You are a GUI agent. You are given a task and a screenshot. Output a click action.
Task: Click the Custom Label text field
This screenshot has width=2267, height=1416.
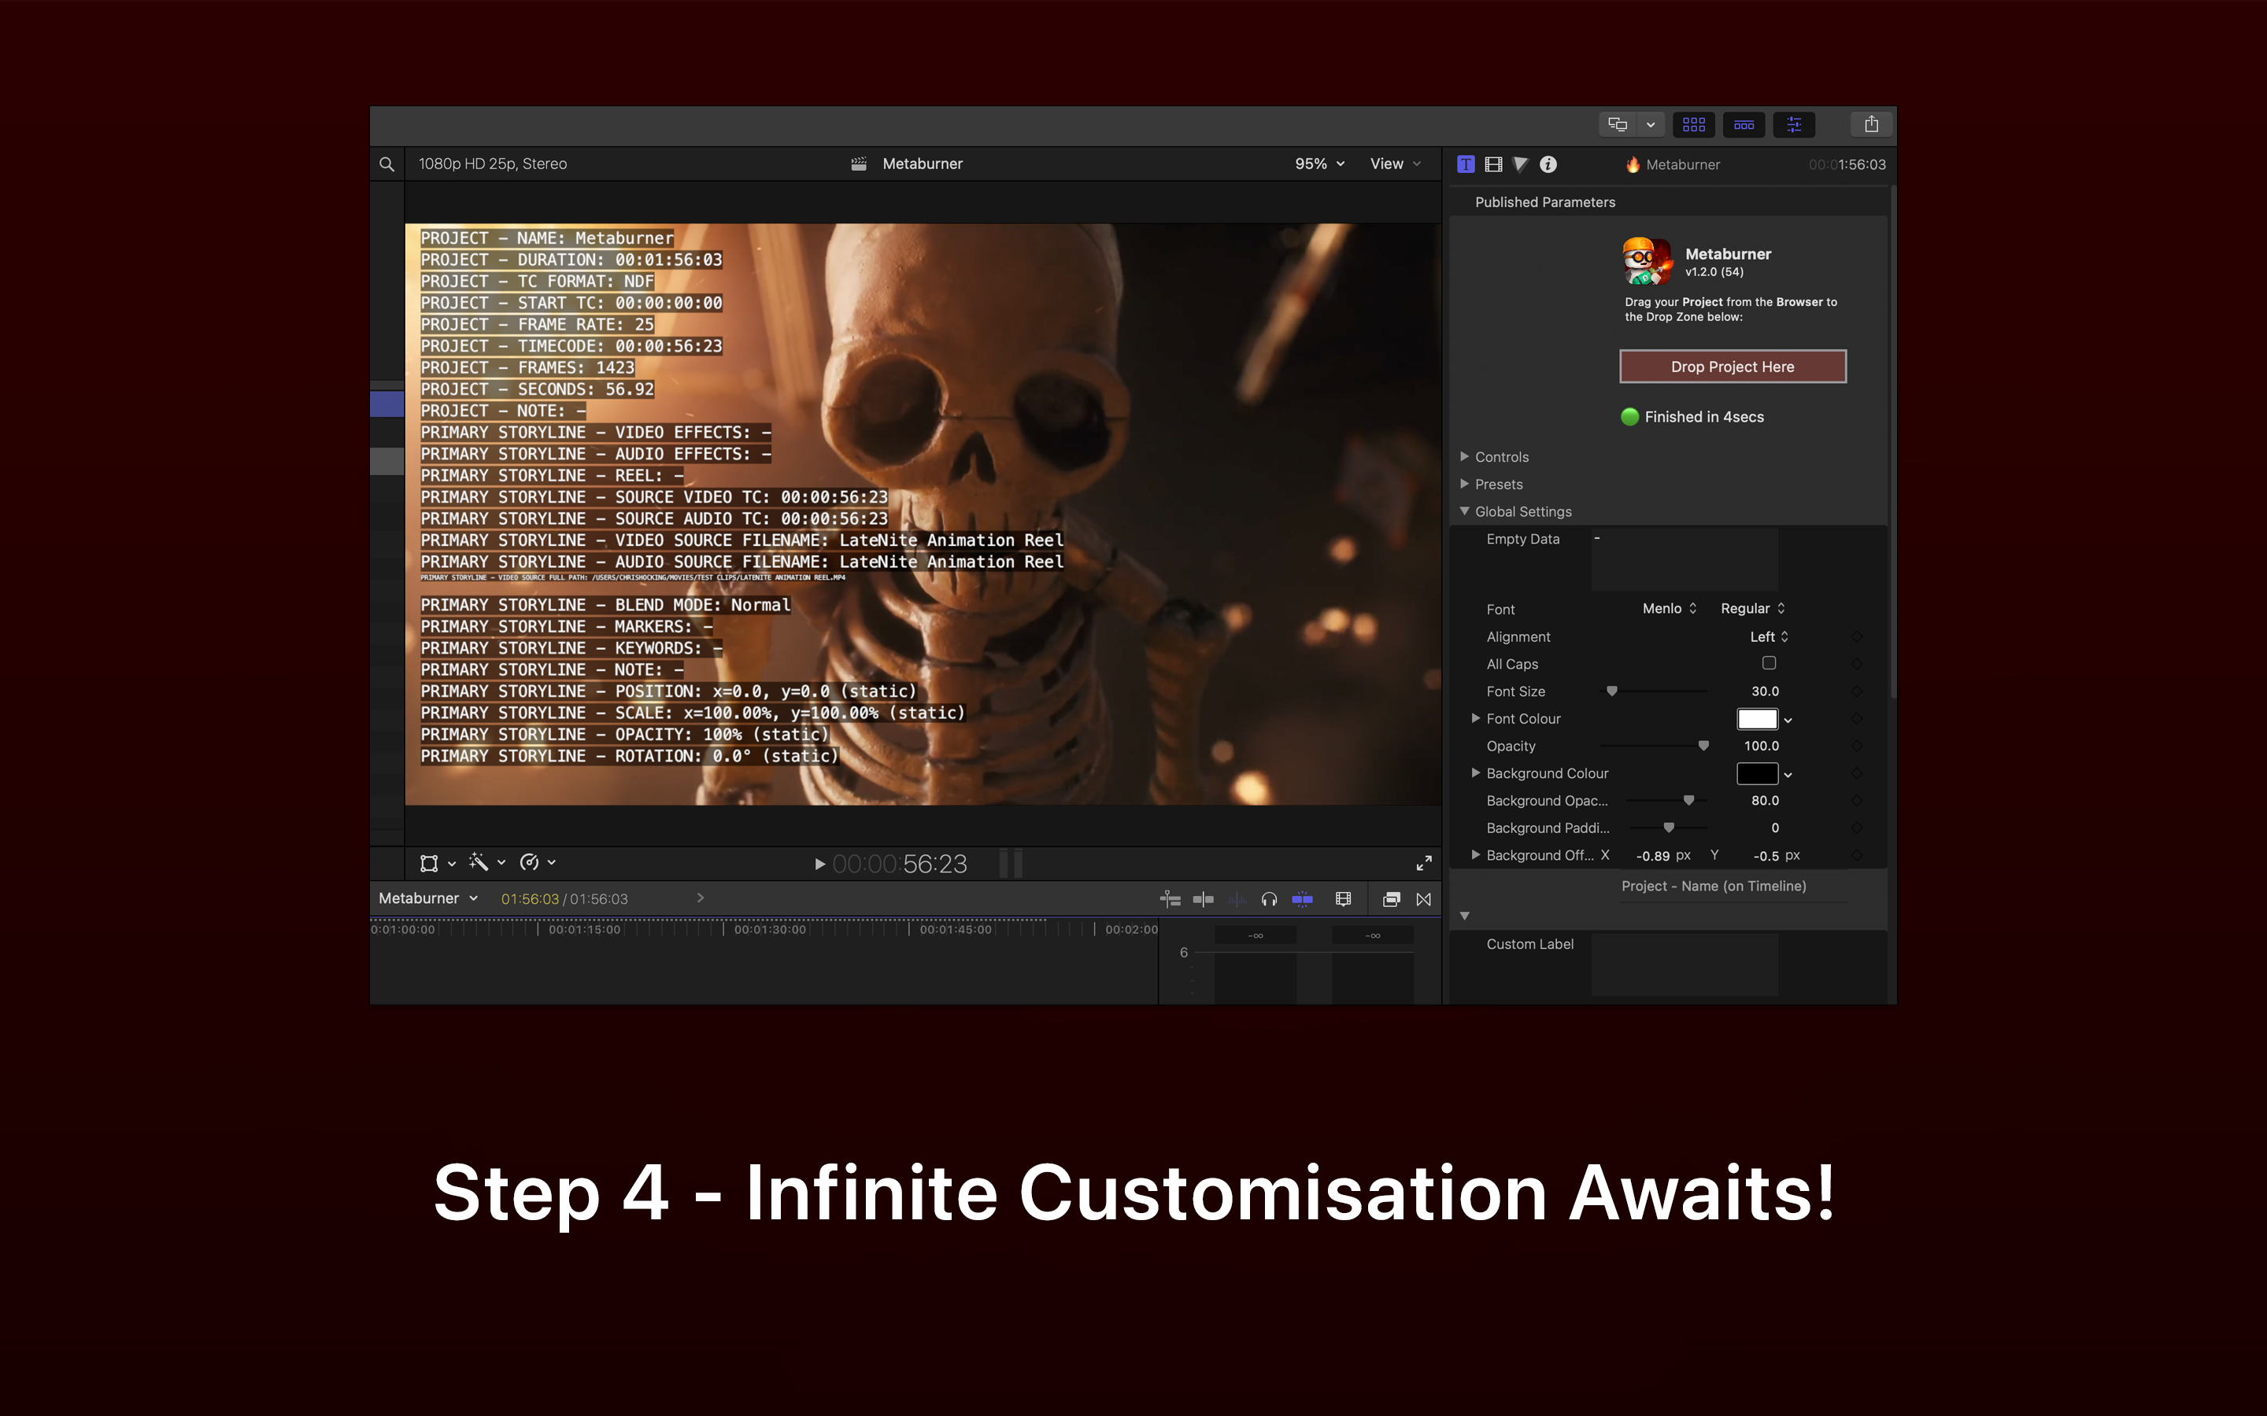tap(1684, 963)
